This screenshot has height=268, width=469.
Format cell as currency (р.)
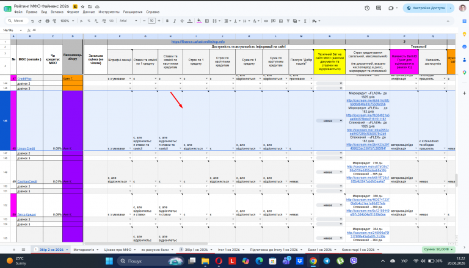[x=82, y=21]
